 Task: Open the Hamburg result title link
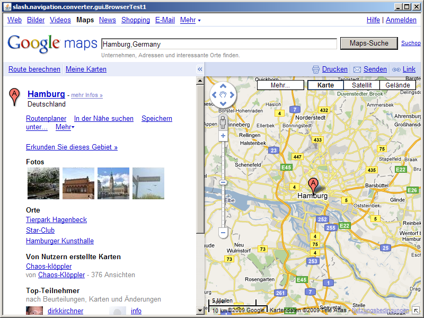[46, 94]
